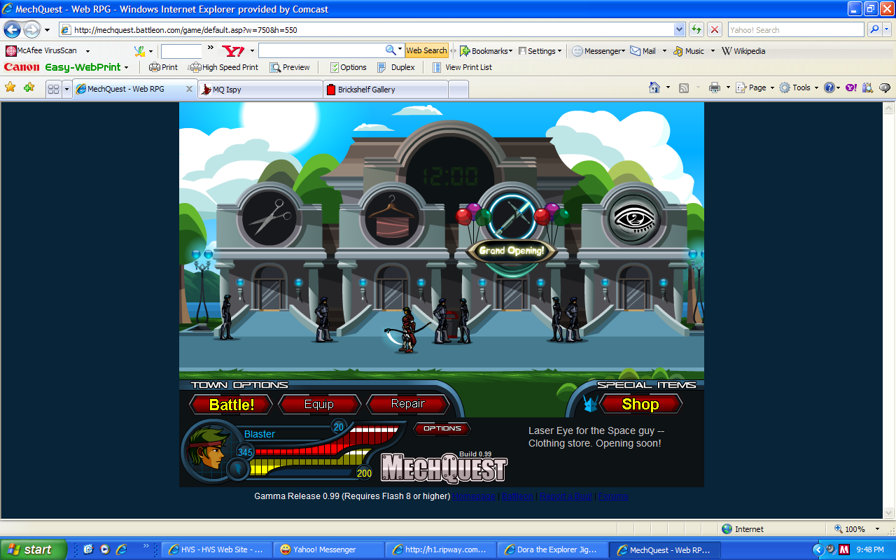Image resolution: width=896 pixels, height=560 pixels.
Task: Close the MechQuest - Web RPG tab
Action: pyautogui.click(x=189, y=89)
